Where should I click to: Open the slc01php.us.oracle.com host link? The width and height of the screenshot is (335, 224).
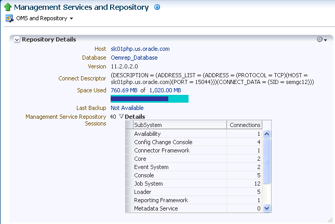140,49
